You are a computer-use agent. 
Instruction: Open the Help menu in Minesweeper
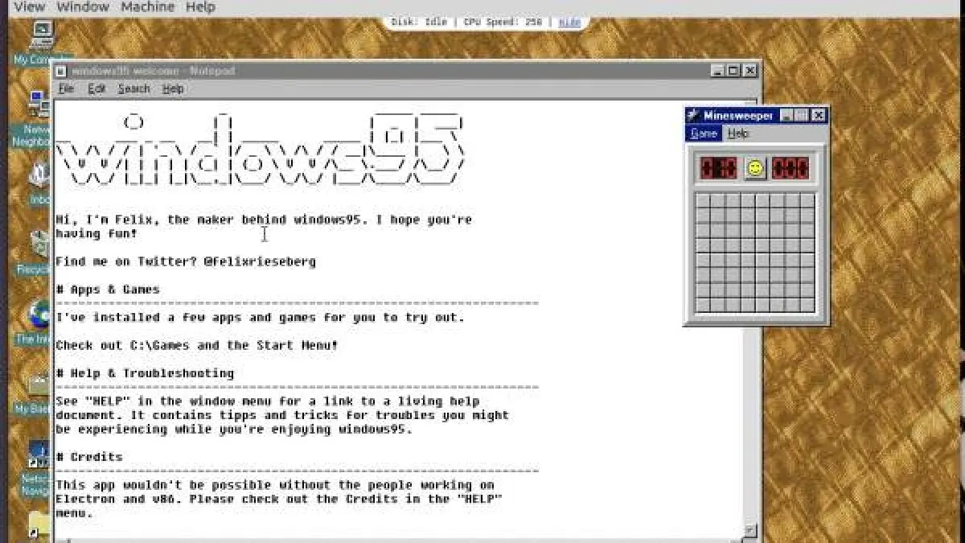click(738, 134)
